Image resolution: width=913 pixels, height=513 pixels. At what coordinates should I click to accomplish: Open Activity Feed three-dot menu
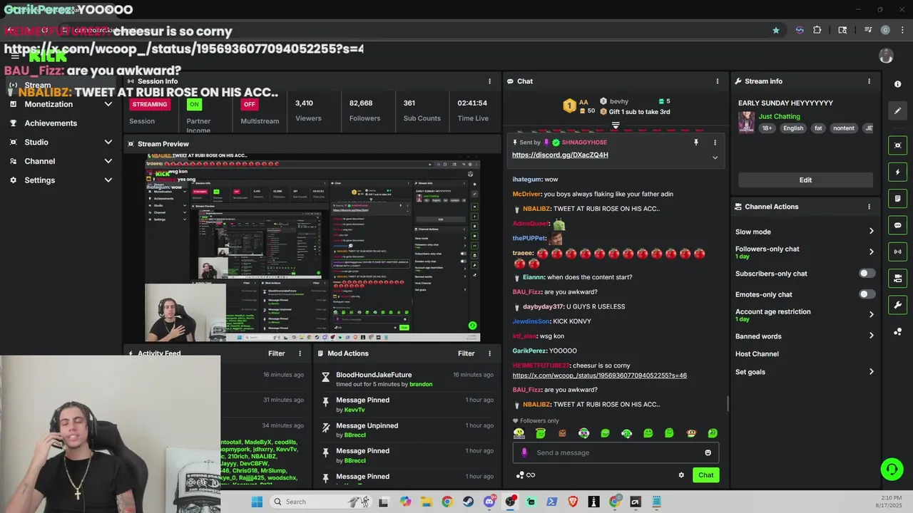tap(300, 353)
